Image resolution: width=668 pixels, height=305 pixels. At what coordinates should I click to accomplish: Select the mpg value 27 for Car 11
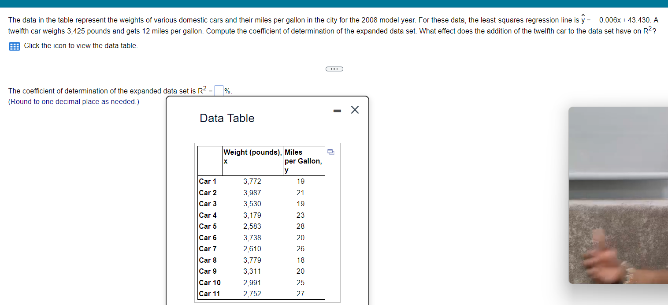(300, 294)
